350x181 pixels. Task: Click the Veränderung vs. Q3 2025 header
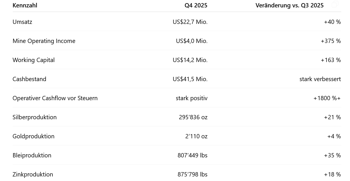click(x=290, y=5)
